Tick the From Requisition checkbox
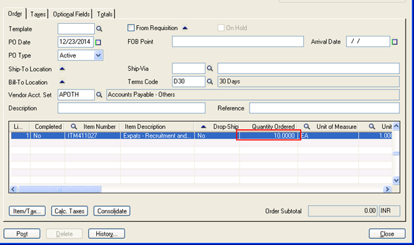Image resolution: width=414 pixels, height=245 pixels. (131, 28)
